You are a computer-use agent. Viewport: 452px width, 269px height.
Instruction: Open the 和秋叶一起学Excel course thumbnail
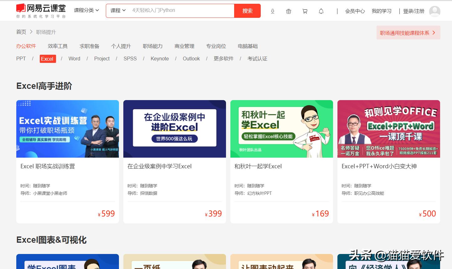pos(281,129)
